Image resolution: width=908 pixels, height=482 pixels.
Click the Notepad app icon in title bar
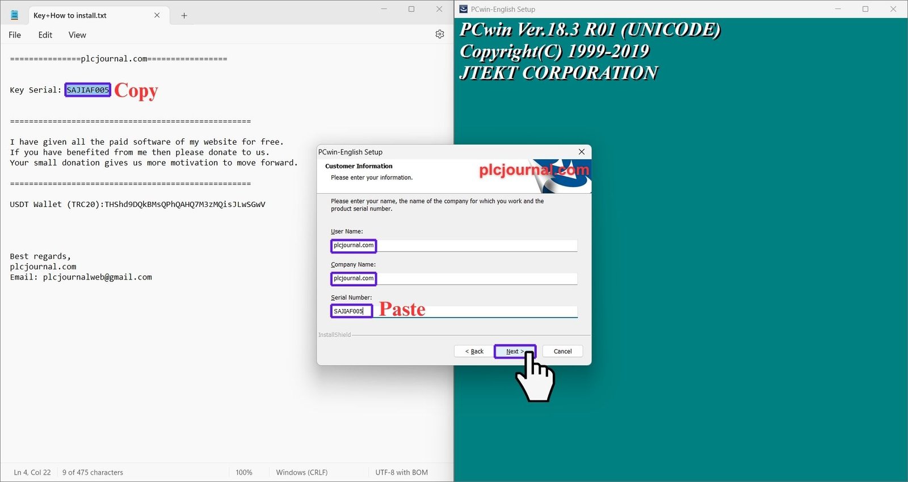[x=15, y=15]
